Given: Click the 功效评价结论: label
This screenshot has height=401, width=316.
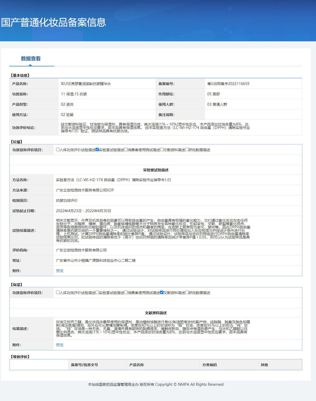Looking at the screenshot, I should pyautogui.click(x=24, y=128).
